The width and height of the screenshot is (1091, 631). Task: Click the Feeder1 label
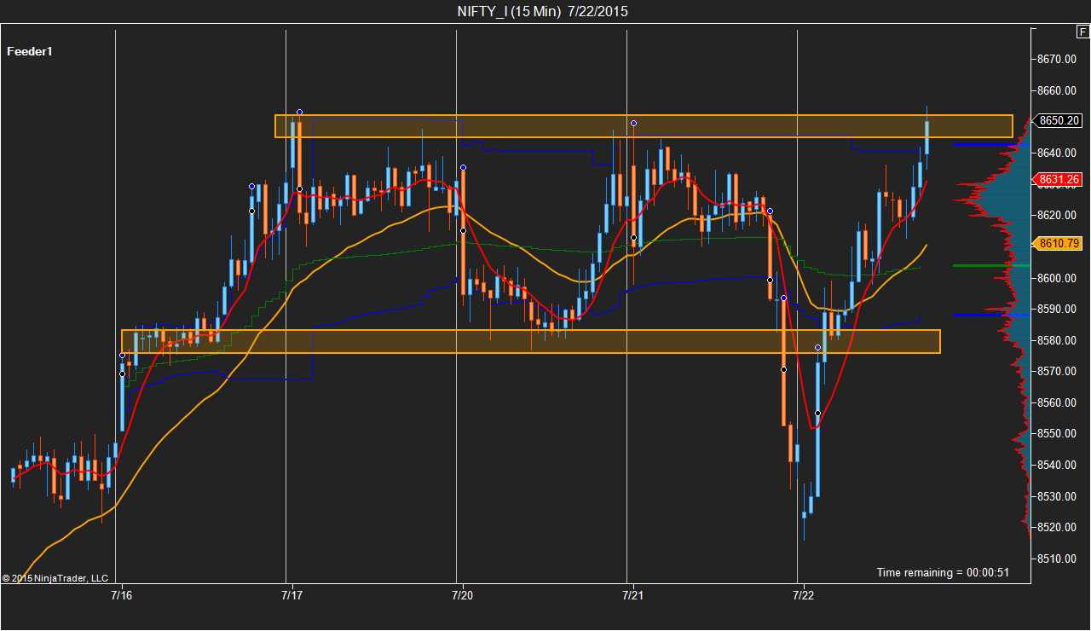tap(30, 51)
